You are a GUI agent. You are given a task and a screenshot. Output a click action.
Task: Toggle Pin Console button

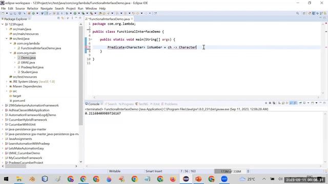[300, 103]
